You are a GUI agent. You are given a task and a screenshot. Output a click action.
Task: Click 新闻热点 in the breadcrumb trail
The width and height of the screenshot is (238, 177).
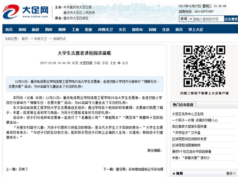(59, 39)
